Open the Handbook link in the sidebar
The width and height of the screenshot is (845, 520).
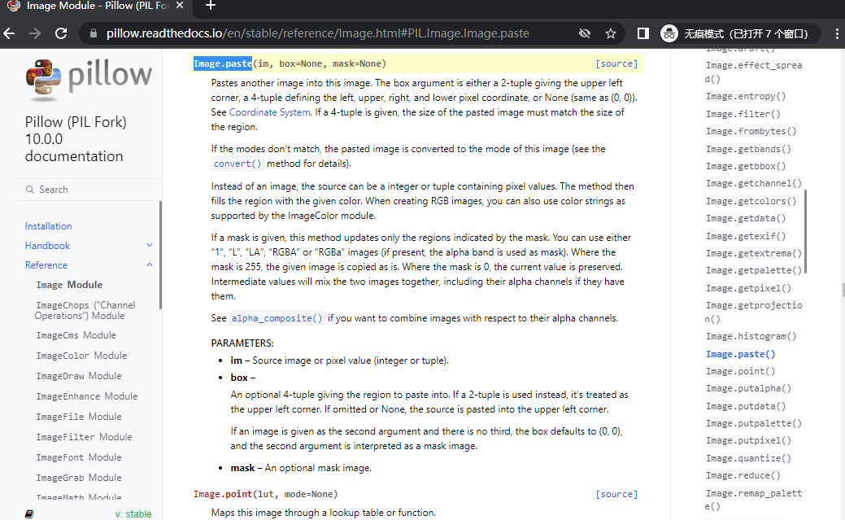(47, 246)
